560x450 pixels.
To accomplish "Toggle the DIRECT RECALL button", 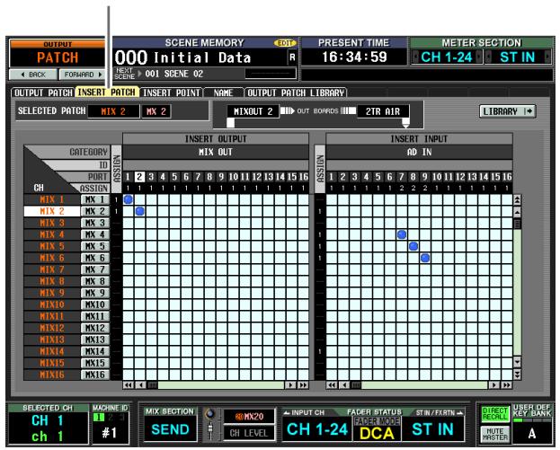I will [494, 414].
